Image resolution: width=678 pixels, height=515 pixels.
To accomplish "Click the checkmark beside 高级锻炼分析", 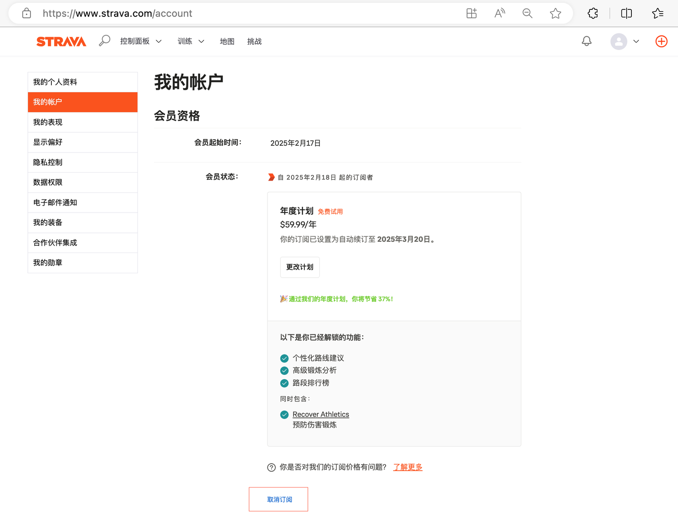I will pos(284,371).
